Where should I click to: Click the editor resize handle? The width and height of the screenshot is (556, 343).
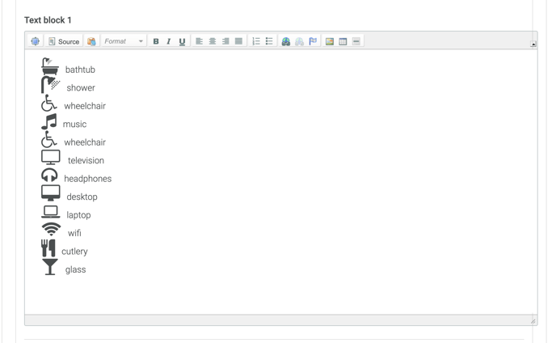click(533, 321)
